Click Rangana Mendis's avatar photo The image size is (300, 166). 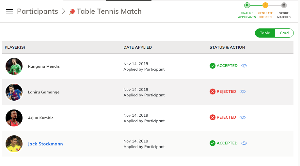coord(14,66)
